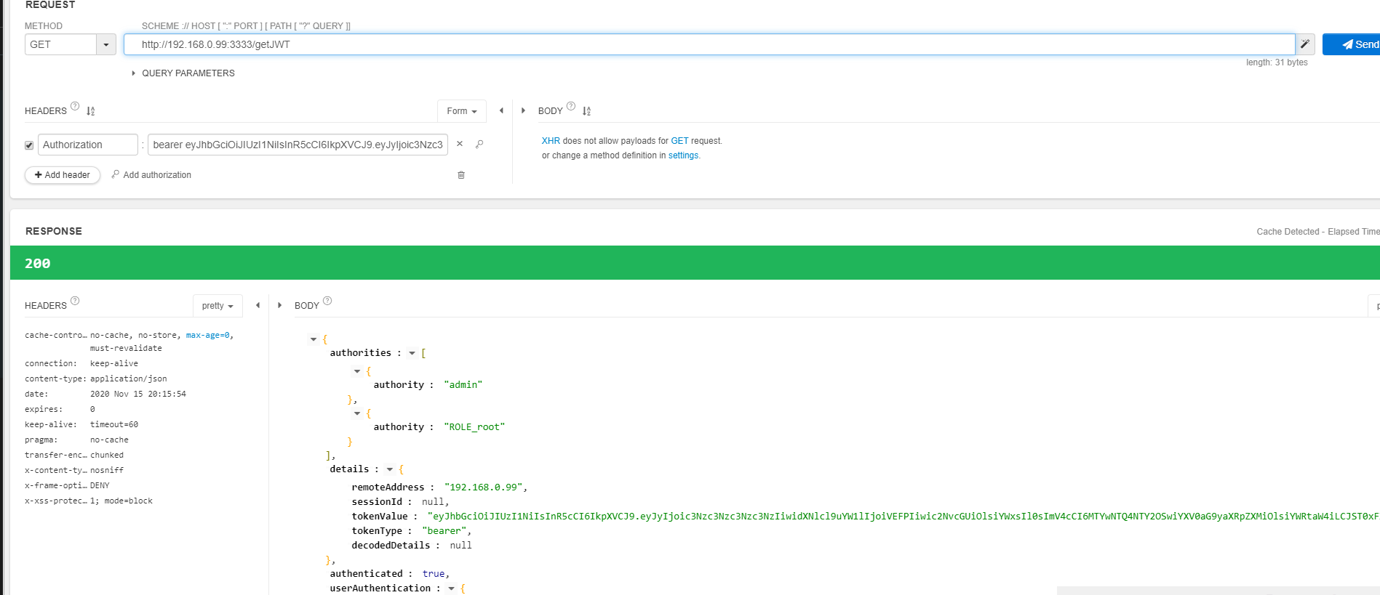Viewport: 1380px width, 595px height.
Task: Click the max-age=0 cache-control link
Action: pyautogui.click(x=207, y=335)
